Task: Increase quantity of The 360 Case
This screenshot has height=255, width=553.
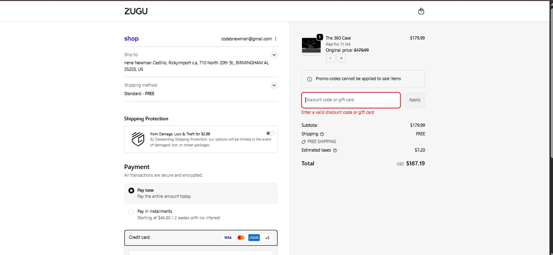Action: point(341,58)
